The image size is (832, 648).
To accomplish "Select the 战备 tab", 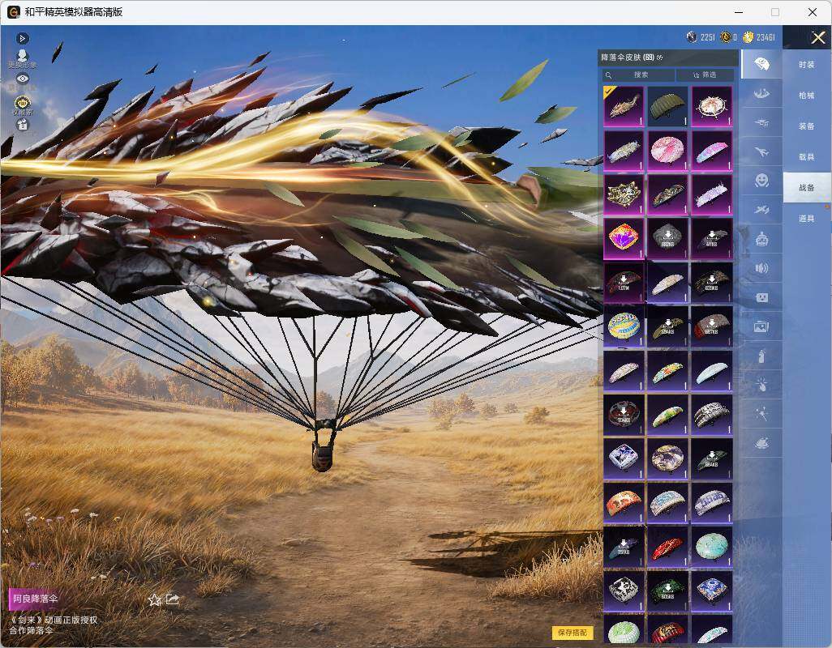I will pyautogui.click(x=807, y=188).
